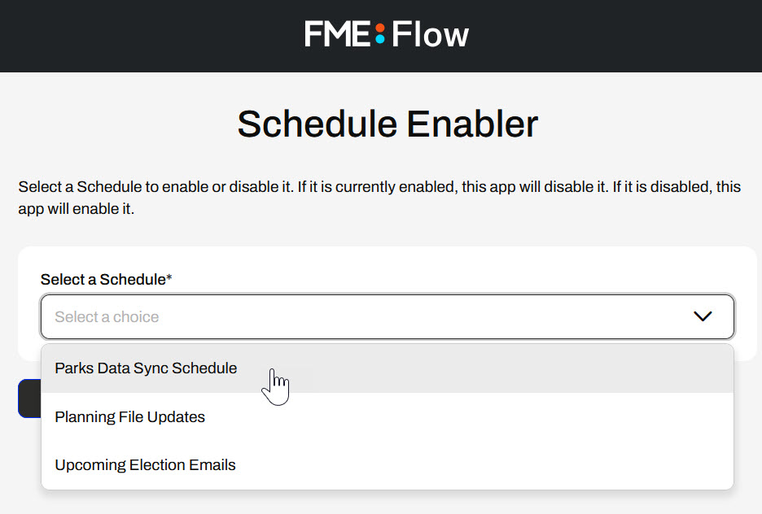Click the "Select a choice" placeholder text
The image size is (762, 514).
point(107,317)
